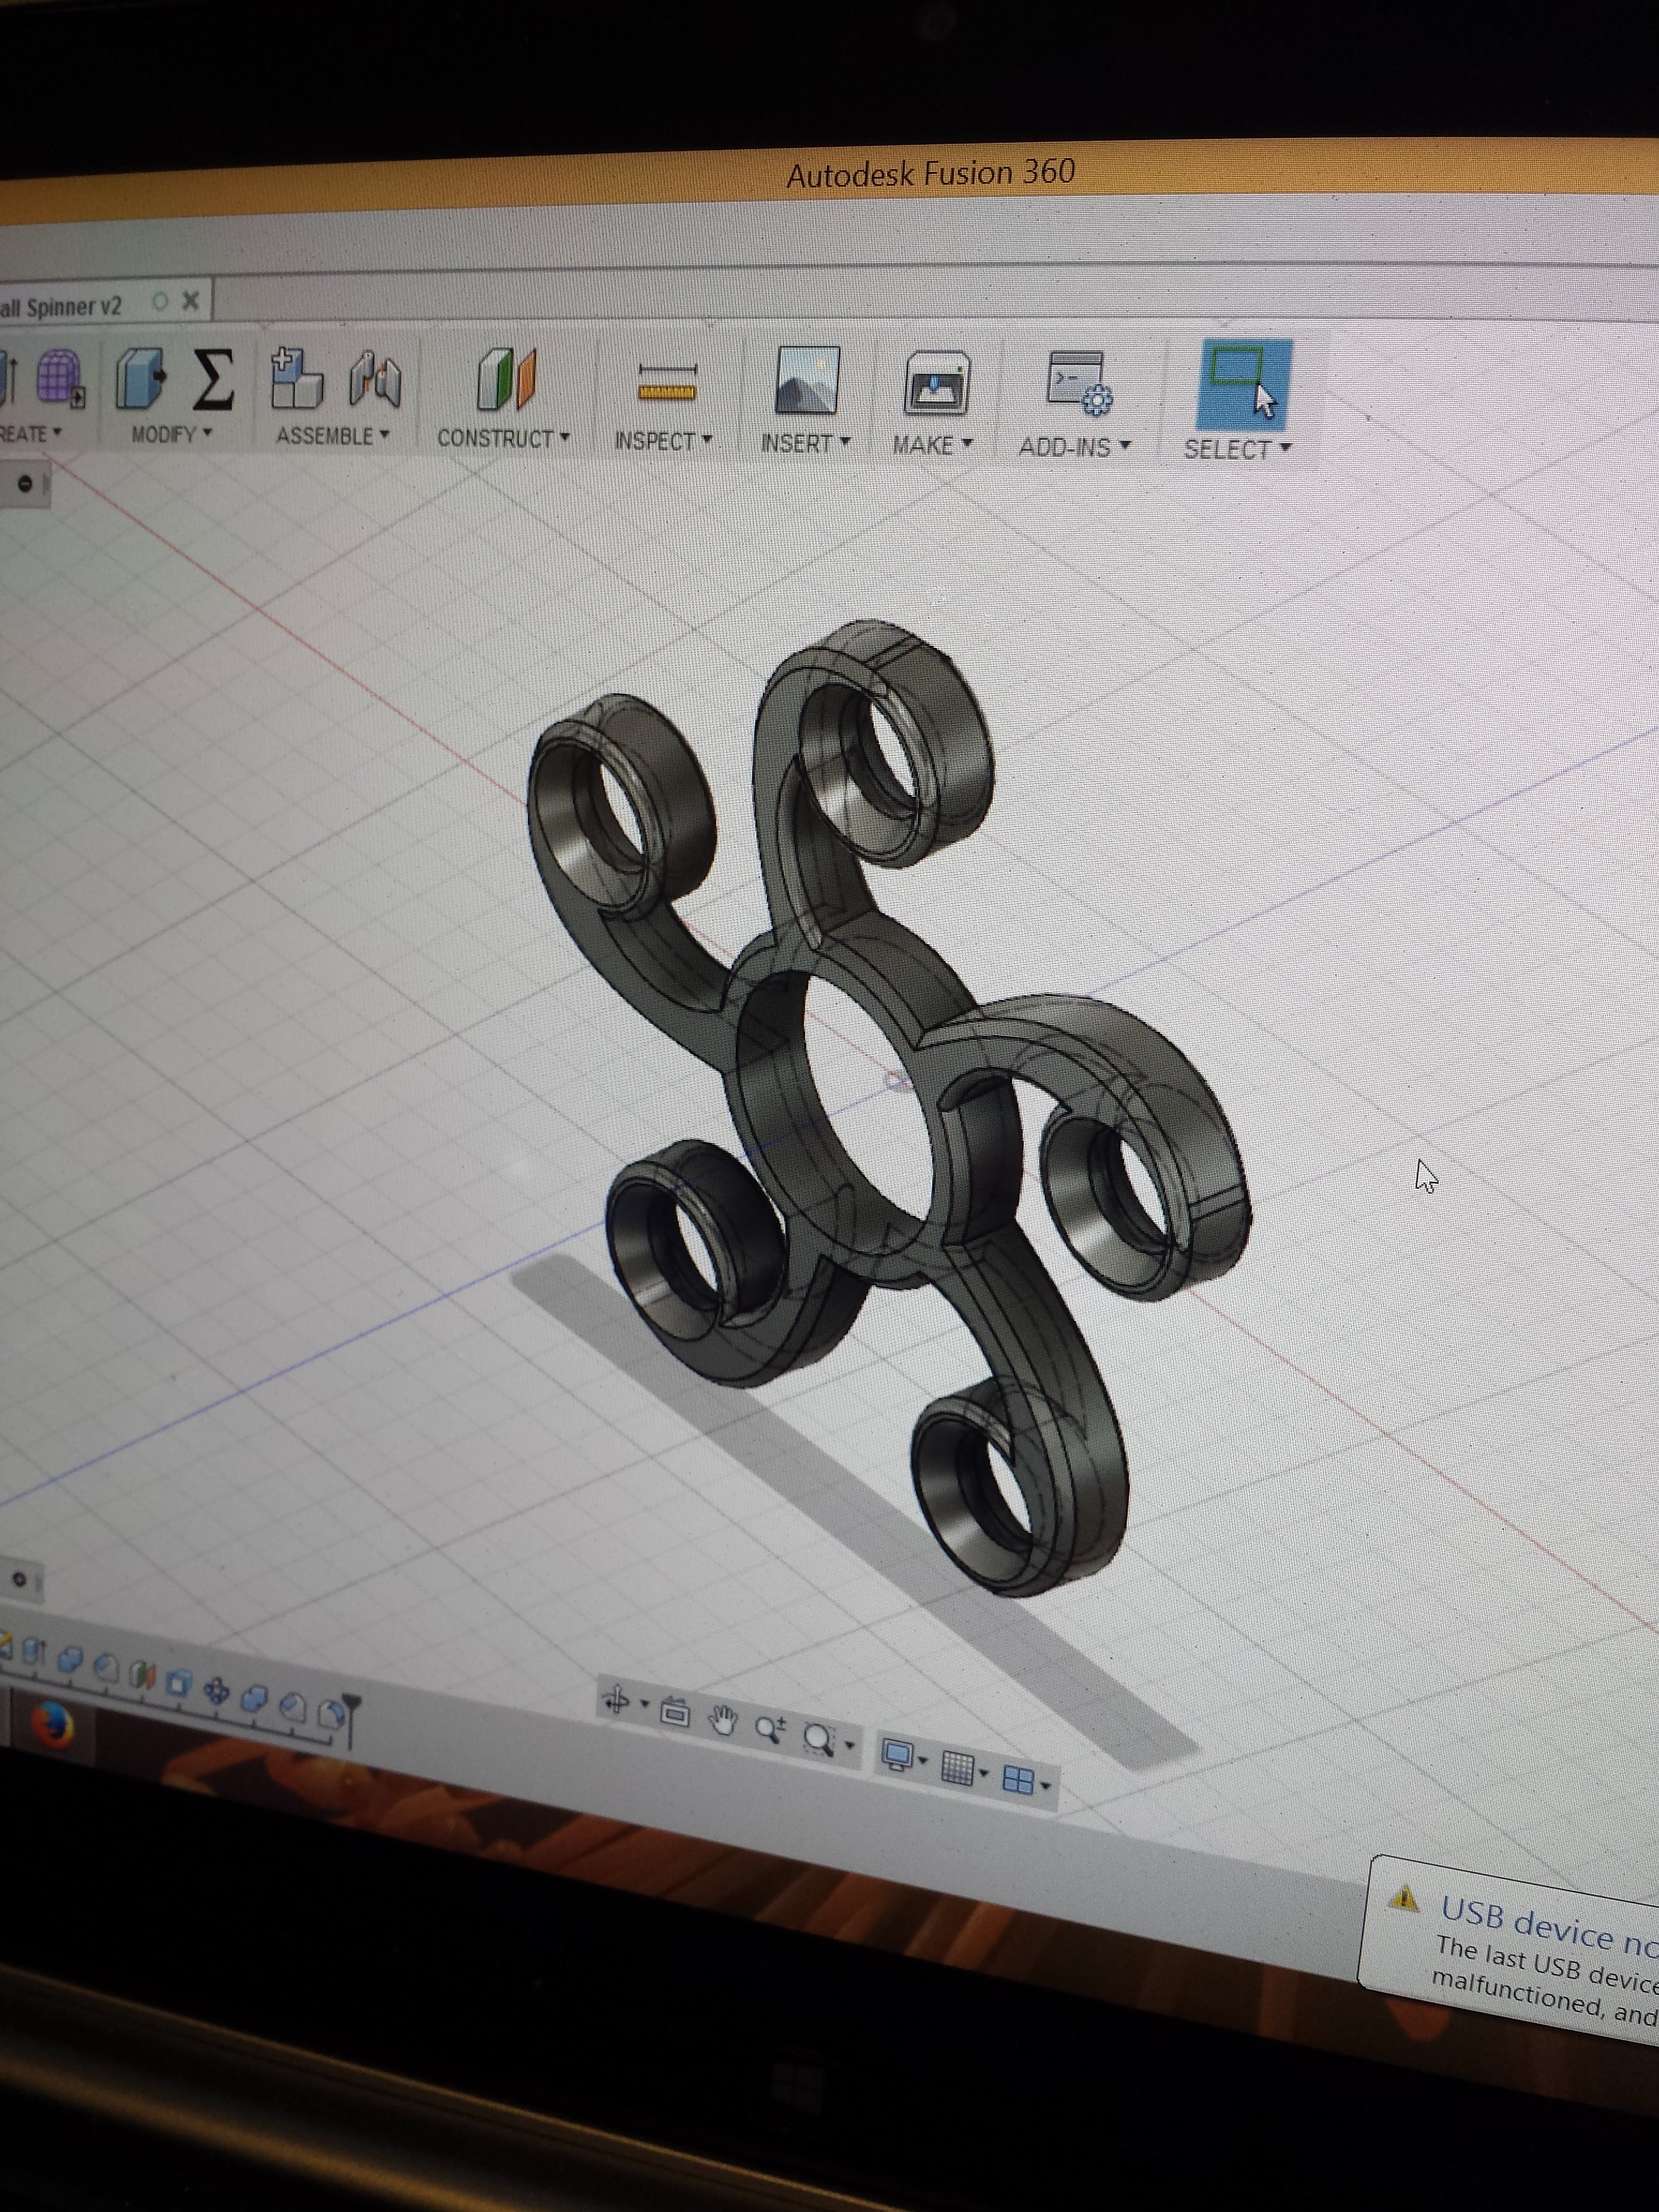Close the Ball Spinner v2 document tab

190,300
